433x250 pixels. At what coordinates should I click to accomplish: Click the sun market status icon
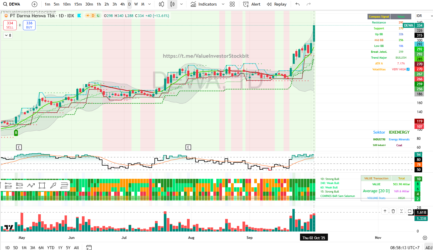(x=87, y=16)
